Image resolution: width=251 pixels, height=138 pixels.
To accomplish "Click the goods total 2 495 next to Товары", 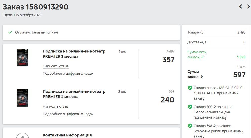I will 241,32.
